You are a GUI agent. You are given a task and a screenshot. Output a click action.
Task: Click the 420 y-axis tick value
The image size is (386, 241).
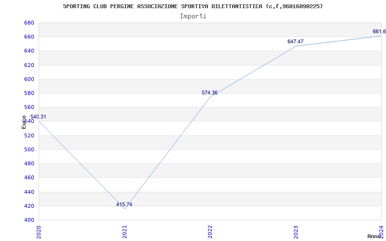coord(29,206)
